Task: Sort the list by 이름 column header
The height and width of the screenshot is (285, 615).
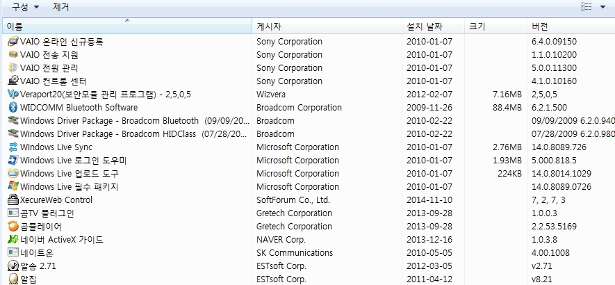Action: (x=125, y=27)
